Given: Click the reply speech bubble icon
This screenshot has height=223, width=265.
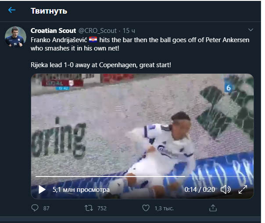Looking at the screenshot, I should 36,208.
